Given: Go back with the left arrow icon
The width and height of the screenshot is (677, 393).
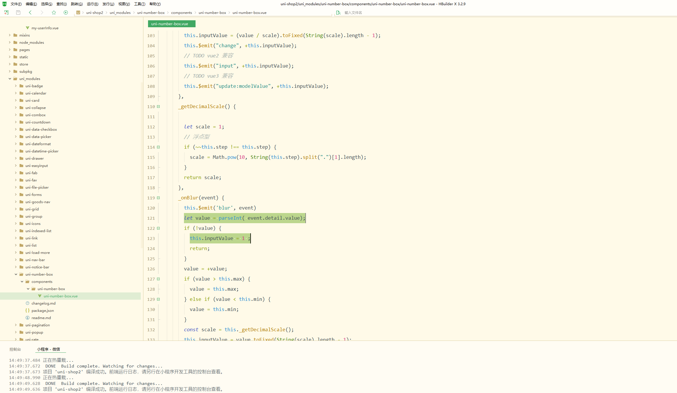Looking at the screenshot, I should coord(30,12).
